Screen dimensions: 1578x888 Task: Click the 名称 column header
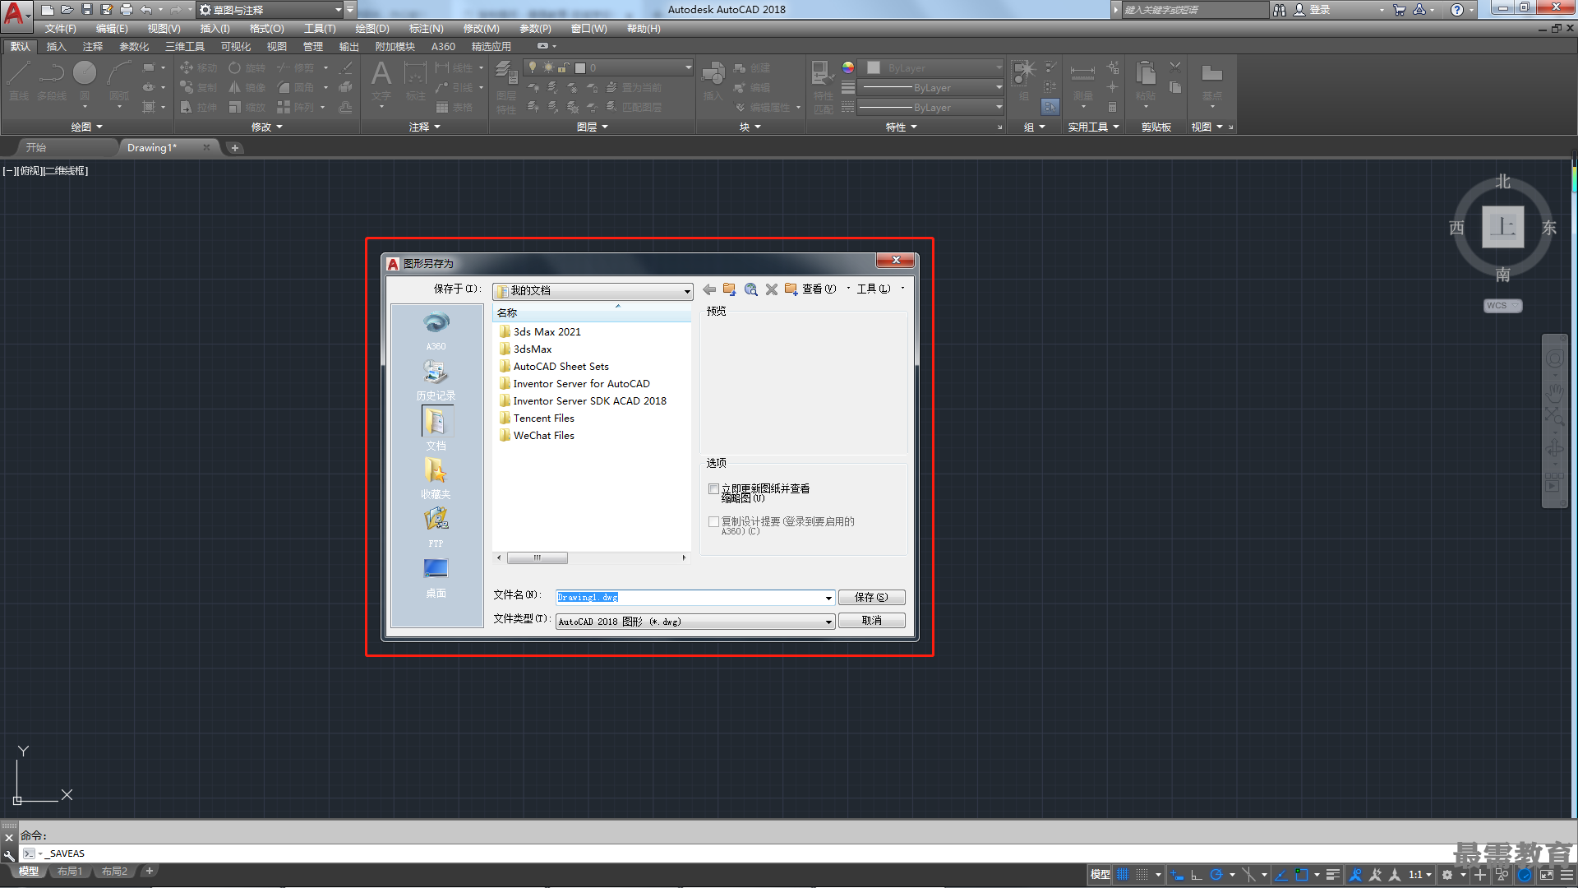[x=592, y=313]
